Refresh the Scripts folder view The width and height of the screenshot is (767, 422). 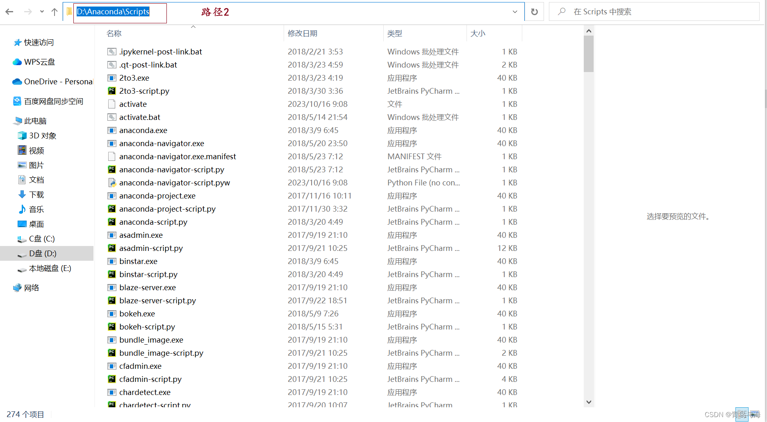click(x=535, y=12)
